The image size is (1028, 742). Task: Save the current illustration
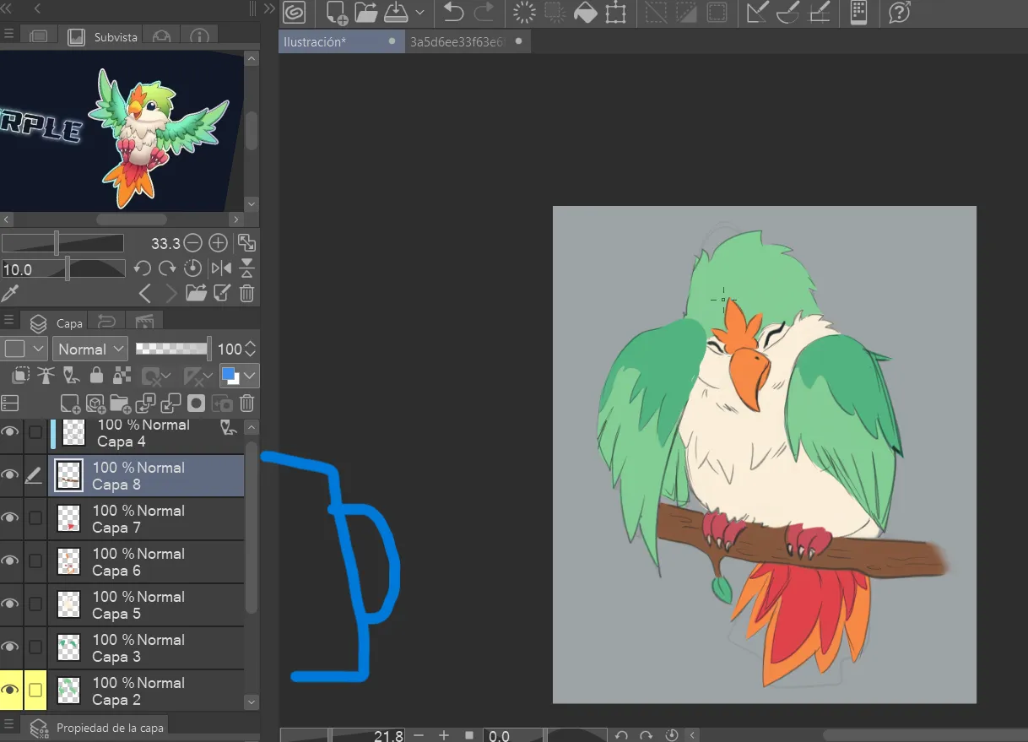pyautogui.click(x=396, y=13)
